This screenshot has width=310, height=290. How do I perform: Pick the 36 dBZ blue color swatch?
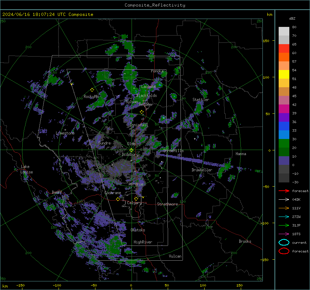click(x=284, y=126)
